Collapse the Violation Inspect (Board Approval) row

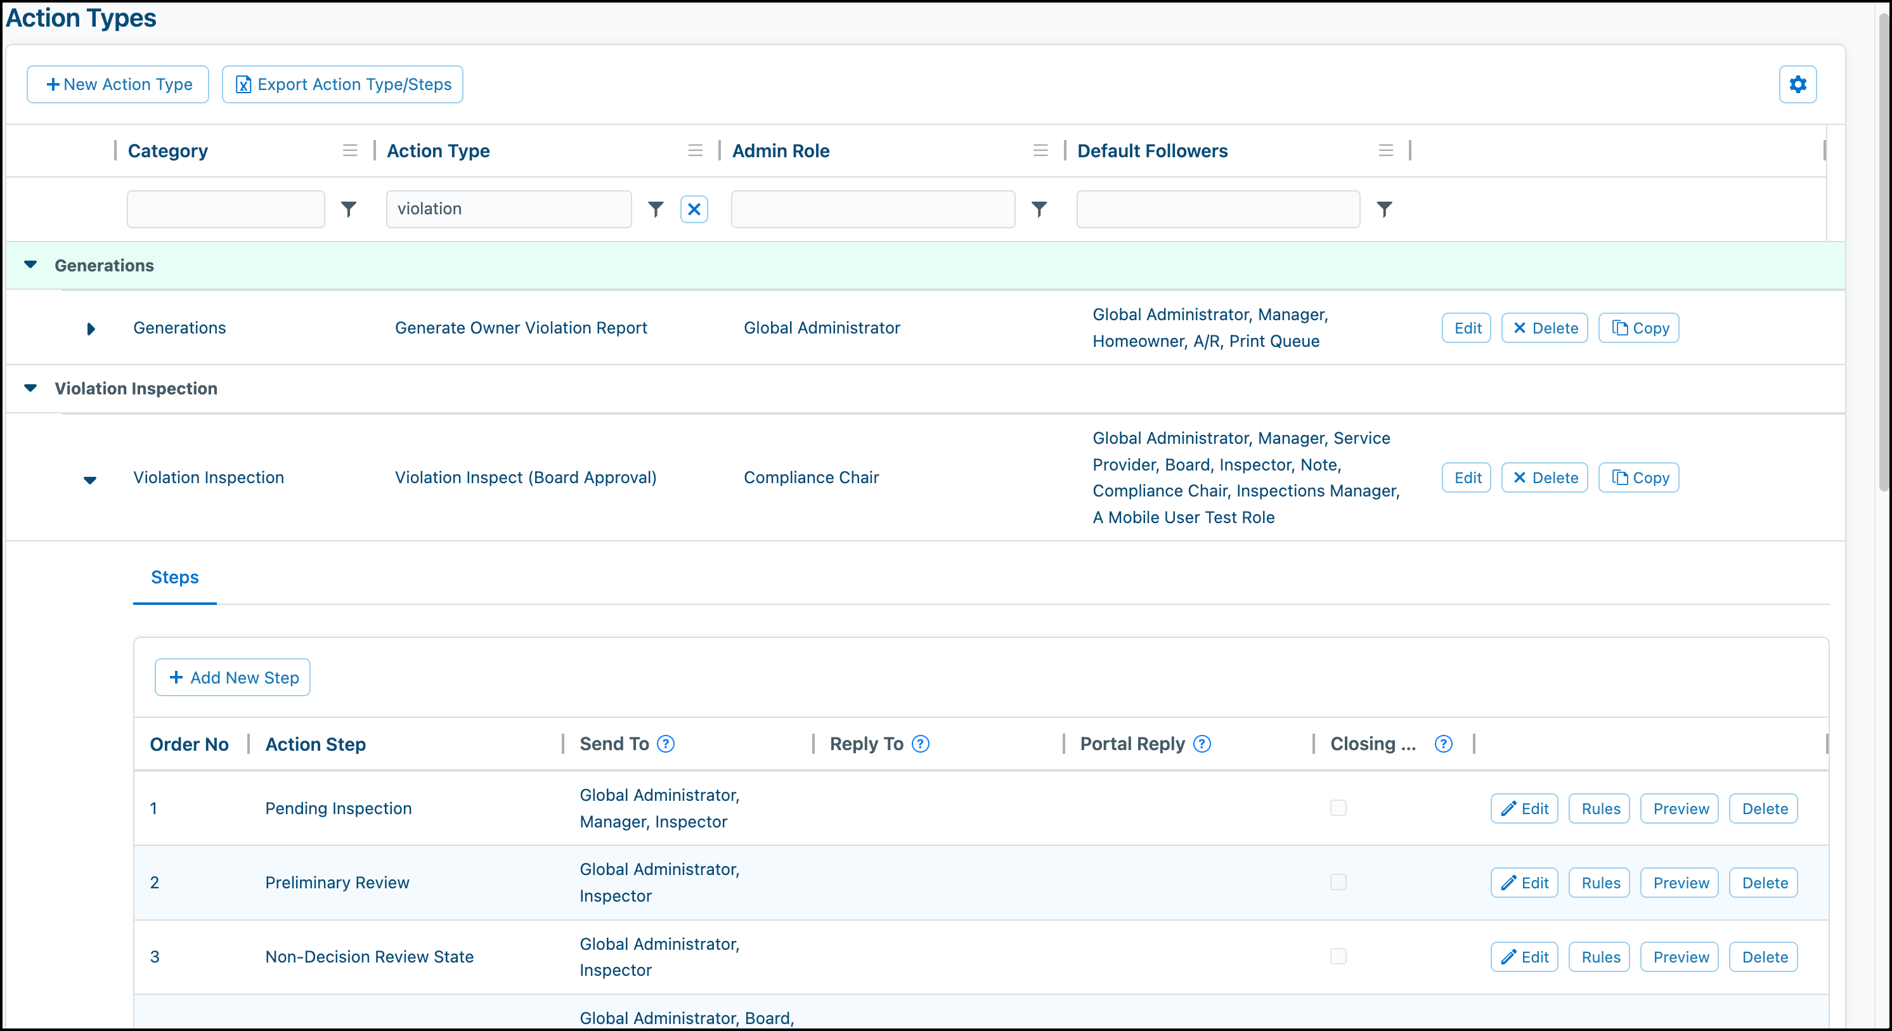(x=89, y=480)
